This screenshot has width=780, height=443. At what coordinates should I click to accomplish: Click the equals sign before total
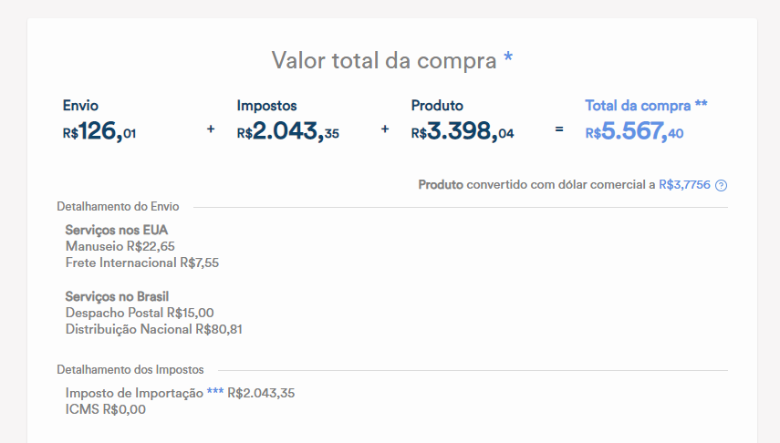pos(559,130)
